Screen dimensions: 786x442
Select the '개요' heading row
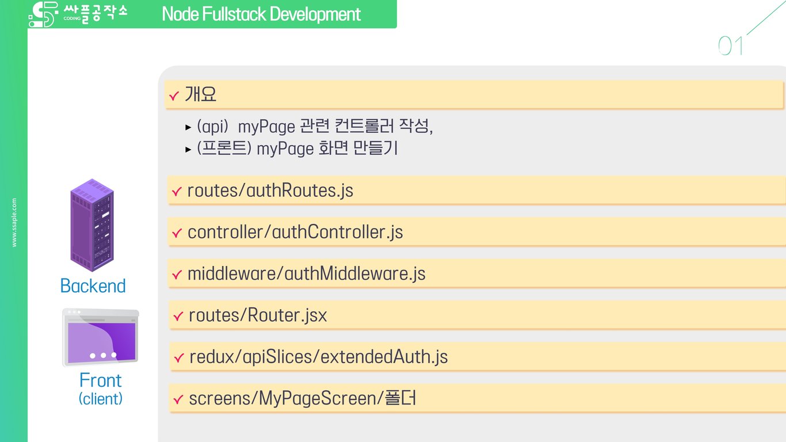click(474, 94)
